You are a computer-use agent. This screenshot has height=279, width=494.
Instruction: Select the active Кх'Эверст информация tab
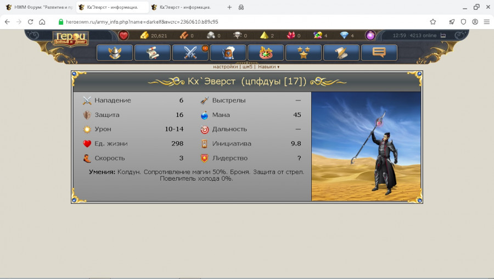tap(112, 7)
